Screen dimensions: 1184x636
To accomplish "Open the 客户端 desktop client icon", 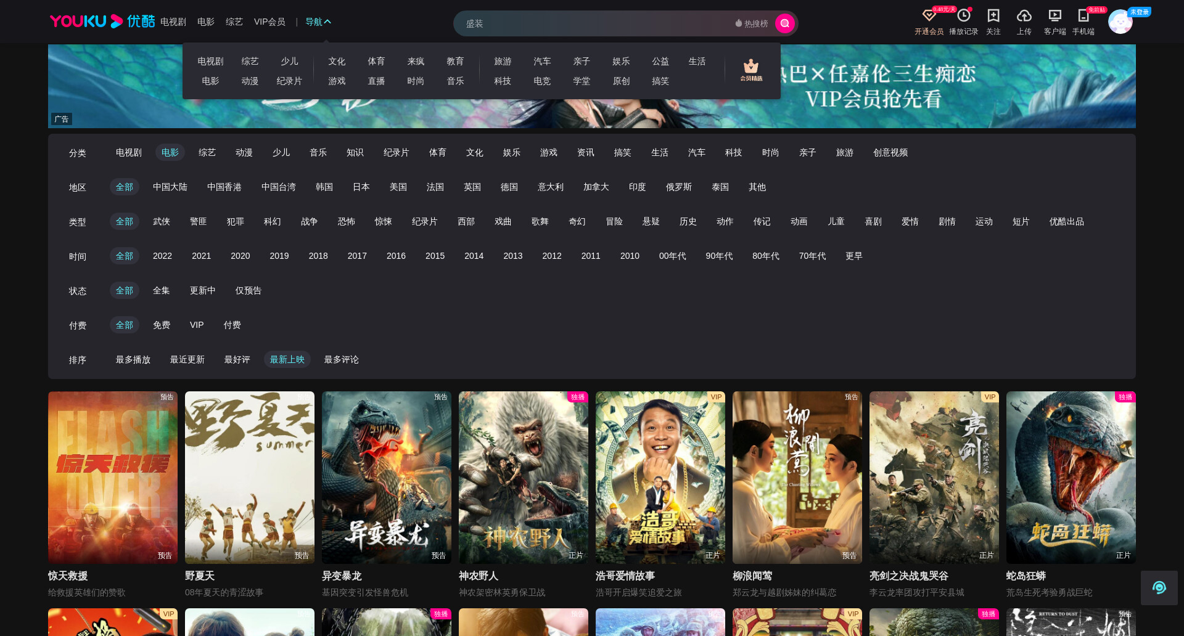I will click(1054, 15).
